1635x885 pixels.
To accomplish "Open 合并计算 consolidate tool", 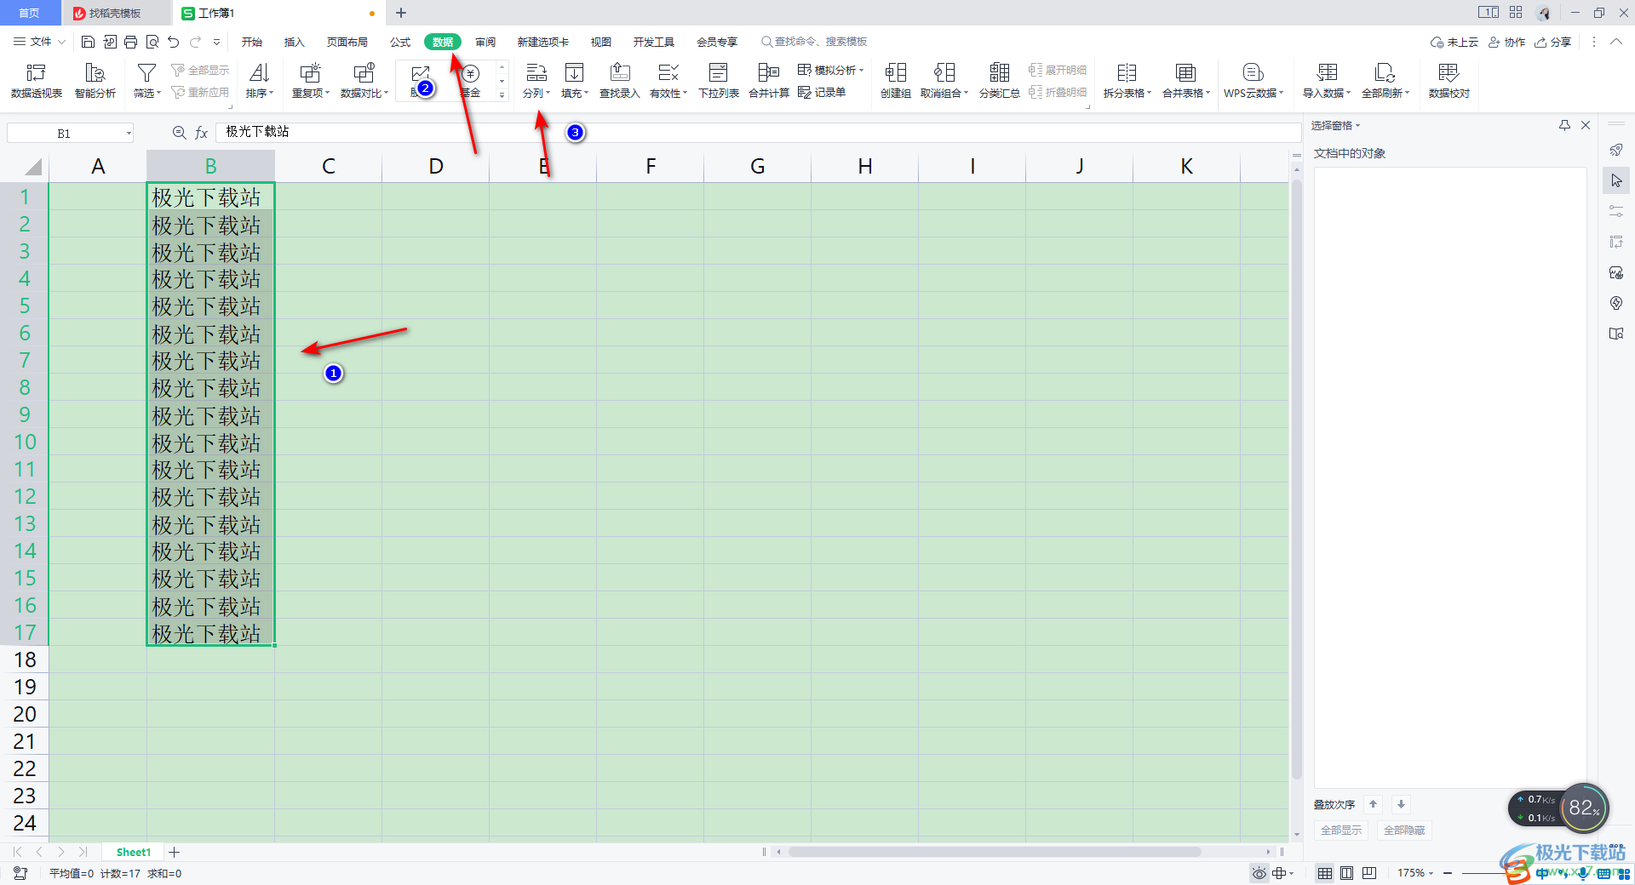I will click(x=769, y=81).
